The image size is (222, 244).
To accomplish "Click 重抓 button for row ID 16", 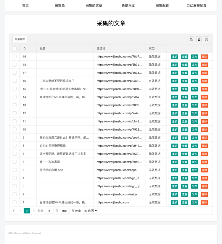I will tap(175, 81).
